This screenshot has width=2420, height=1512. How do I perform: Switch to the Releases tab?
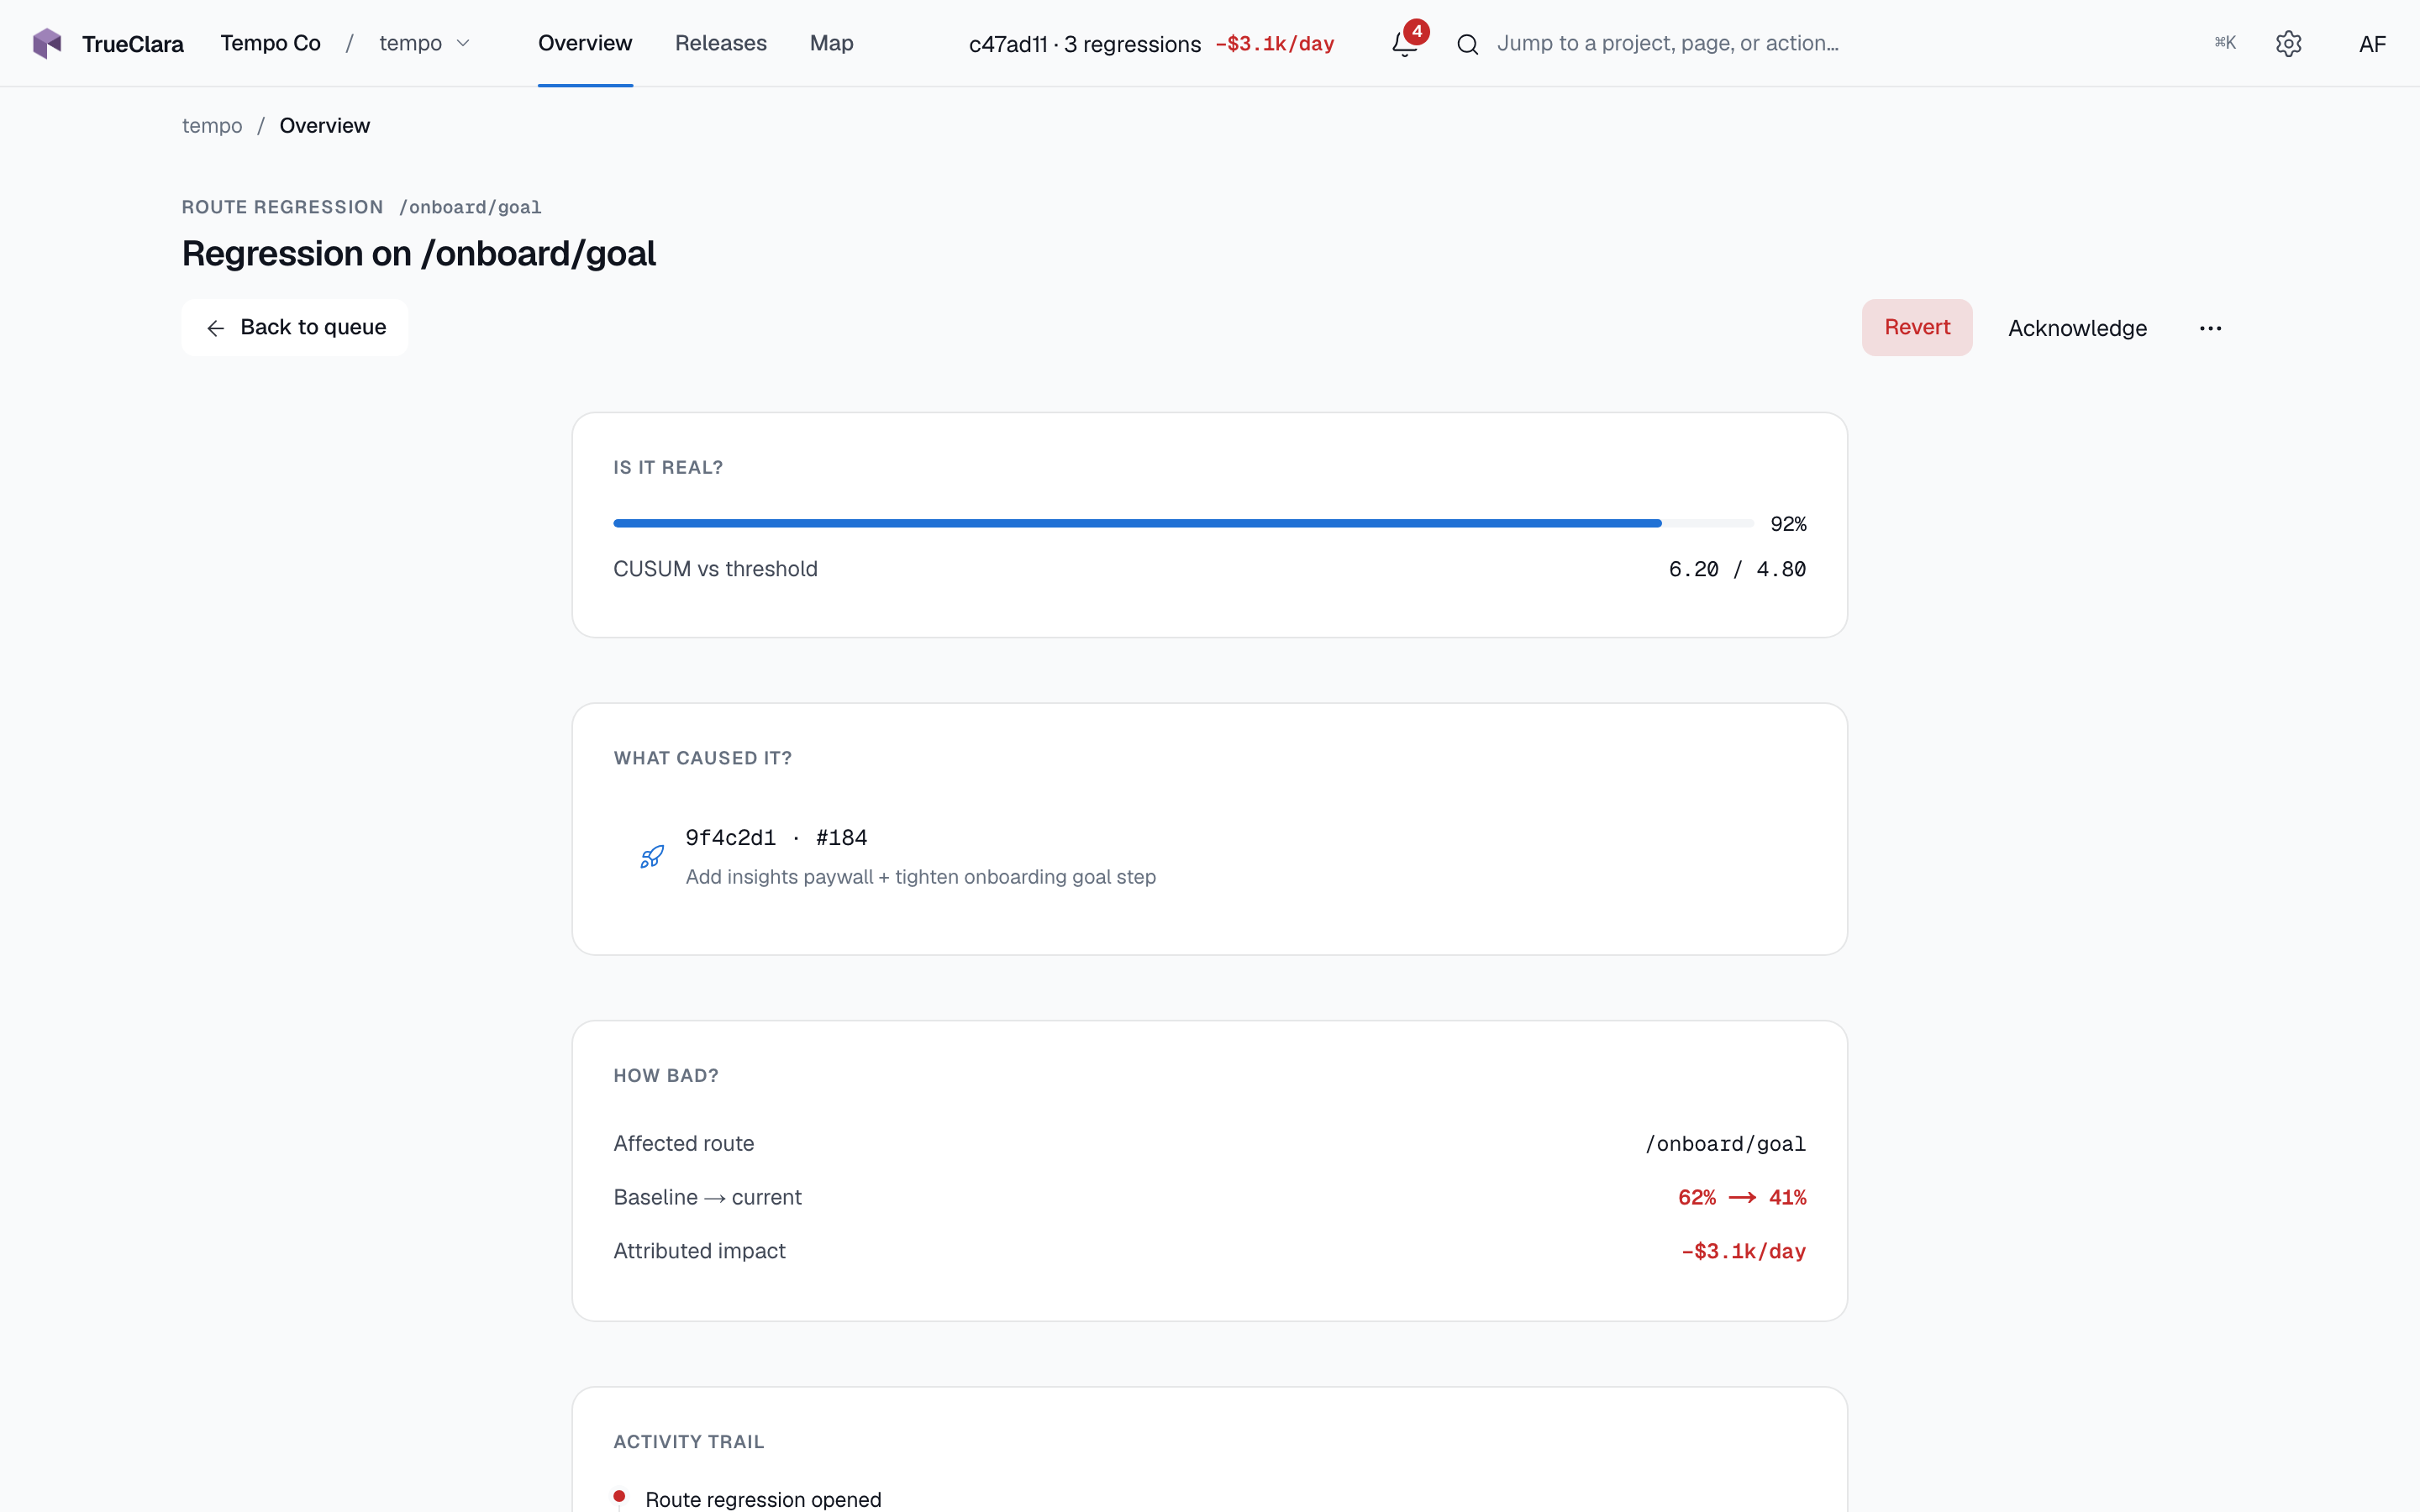point(720,43)
